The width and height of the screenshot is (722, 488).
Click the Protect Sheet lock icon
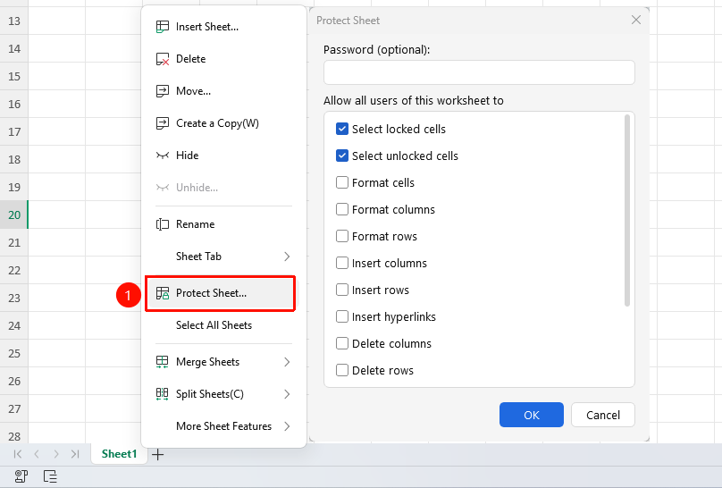click(162, 293)
